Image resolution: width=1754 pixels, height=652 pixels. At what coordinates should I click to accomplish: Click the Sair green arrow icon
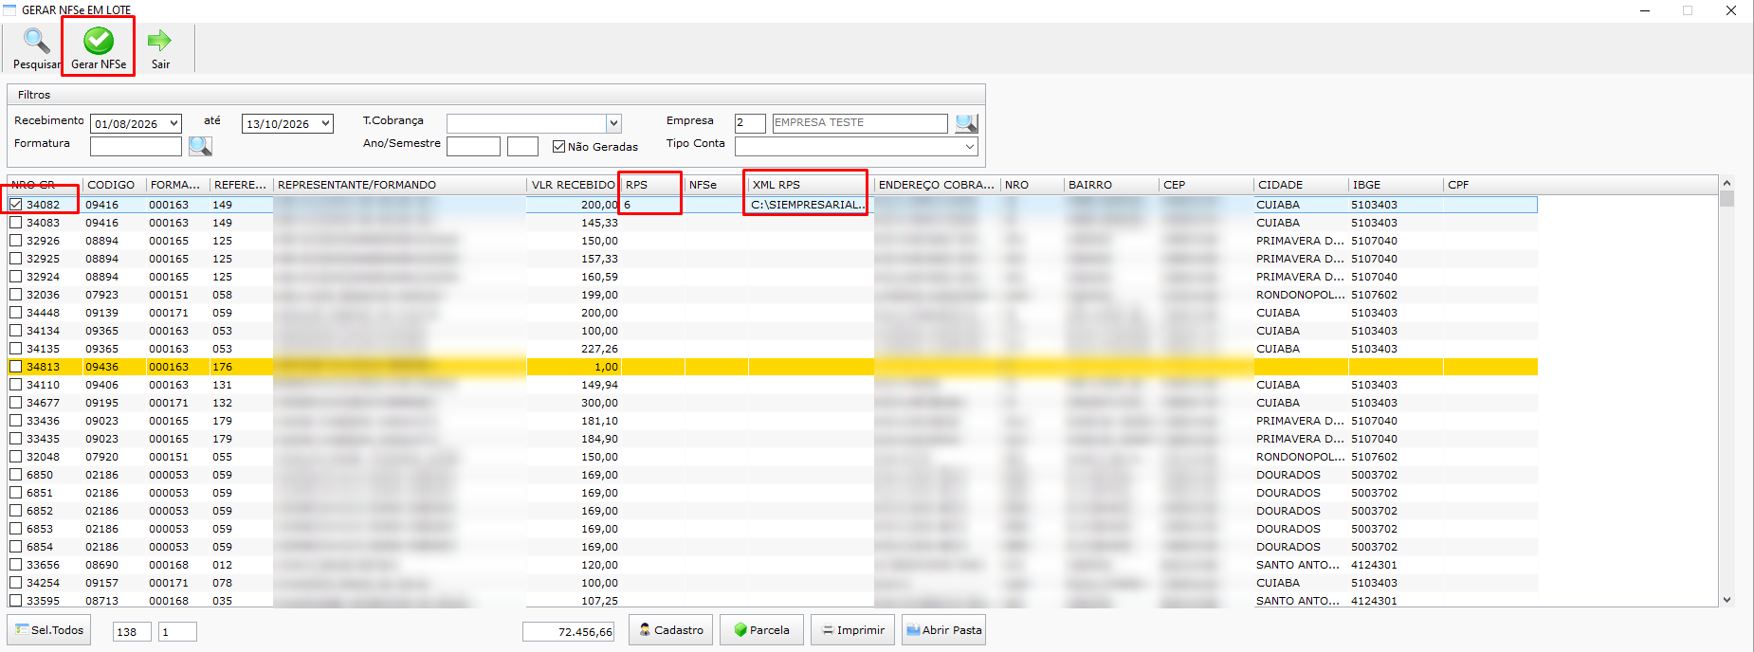tap(160, 40)
